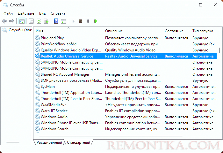Click the left pane horizontal scrollbar
Viewport: 223px width, 153px height.
pyautogui.click(x=13, y=142)
